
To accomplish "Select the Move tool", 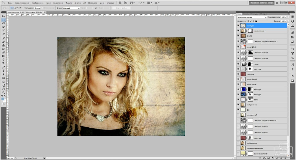I will pyautogui.click(x=3, y=16).
